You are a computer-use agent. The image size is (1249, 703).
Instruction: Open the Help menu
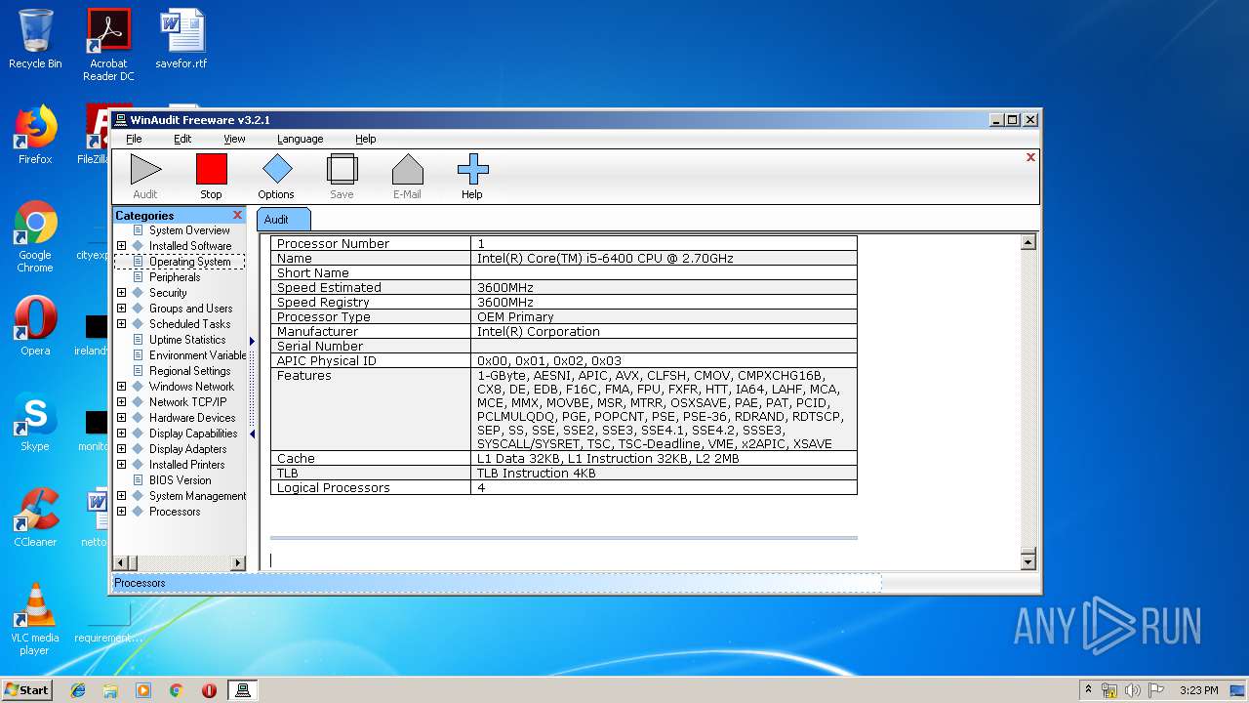point(365,139)
